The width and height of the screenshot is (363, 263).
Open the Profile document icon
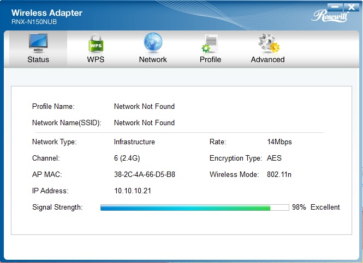tap(210, 43)
